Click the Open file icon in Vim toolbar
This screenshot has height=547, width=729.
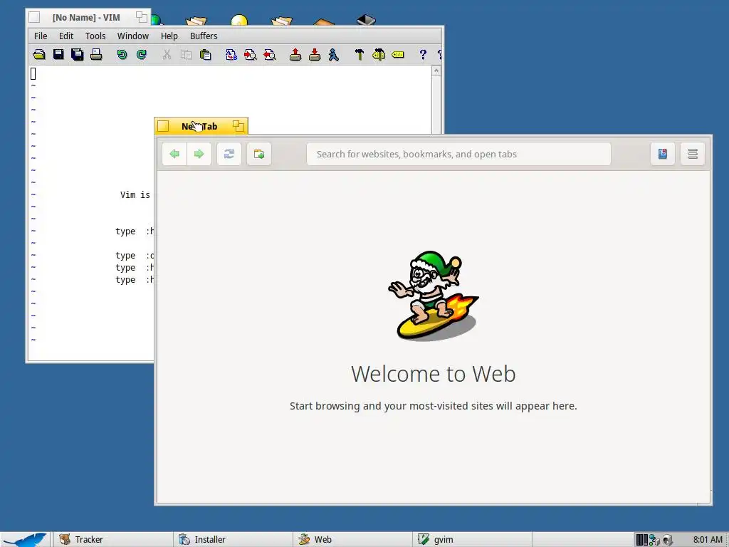pos(39,55)
